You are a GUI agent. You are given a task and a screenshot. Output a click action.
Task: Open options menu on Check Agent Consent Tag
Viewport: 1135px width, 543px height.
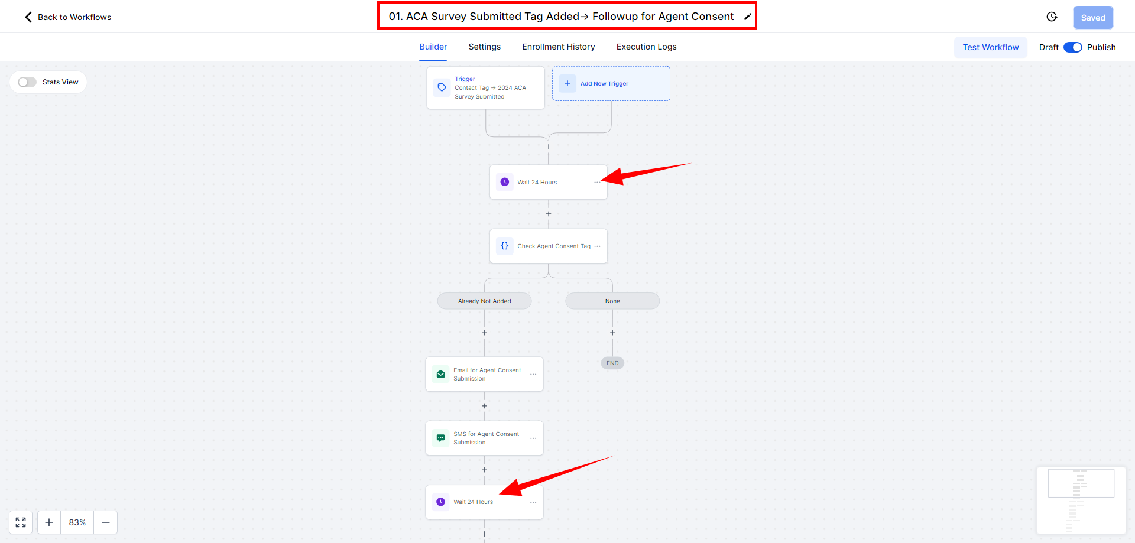tap(597, 246)
